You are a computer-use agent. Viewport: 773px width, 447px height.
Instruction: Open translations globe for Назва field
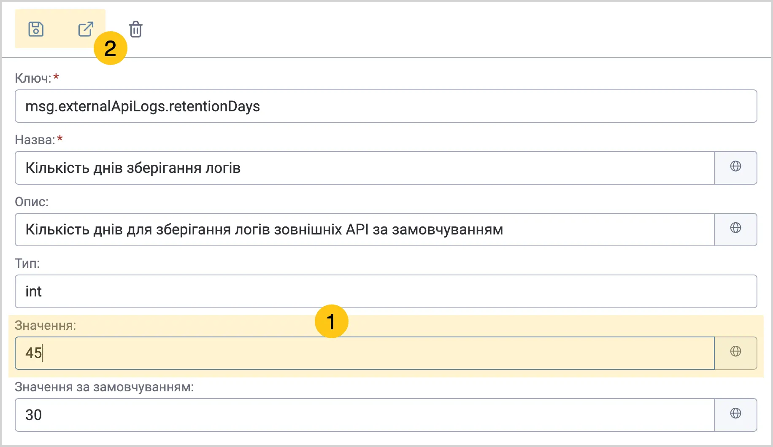coord(735,167)
